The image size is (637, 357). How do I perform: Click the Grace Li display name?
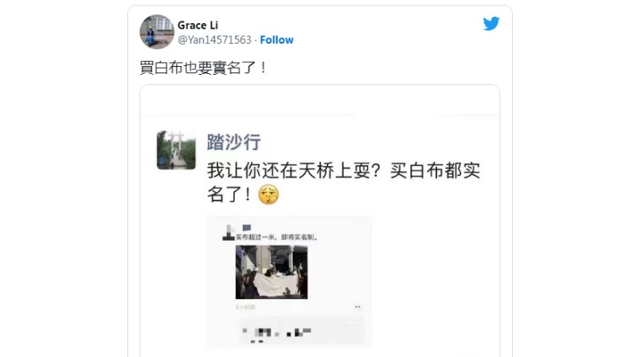pyautogui.click(x=197, y=25)
